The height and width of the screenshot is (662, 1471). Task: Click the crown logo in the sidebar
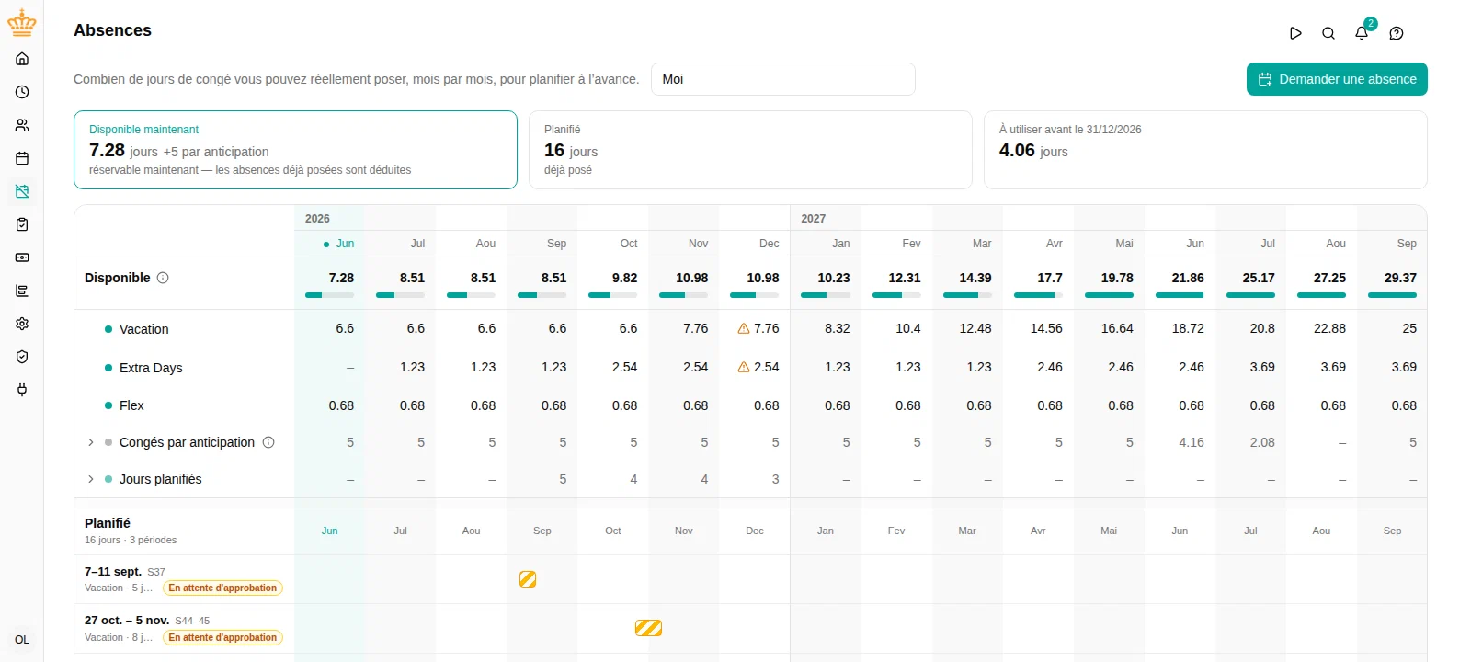point(22,23)
